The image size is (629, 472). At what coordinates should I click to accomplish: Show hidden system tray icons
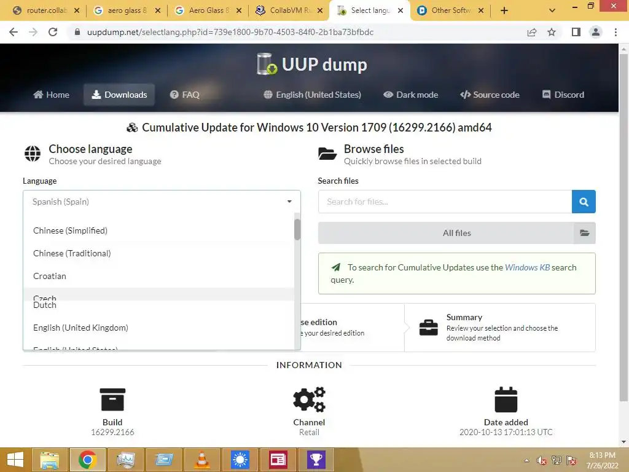526,460
